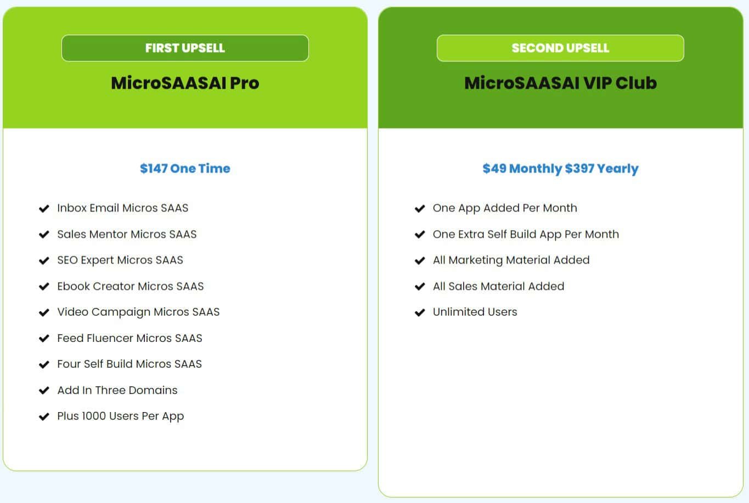Click checkmark next to All Marketing Material Added
749x503 pixels.
coord(420,261)
